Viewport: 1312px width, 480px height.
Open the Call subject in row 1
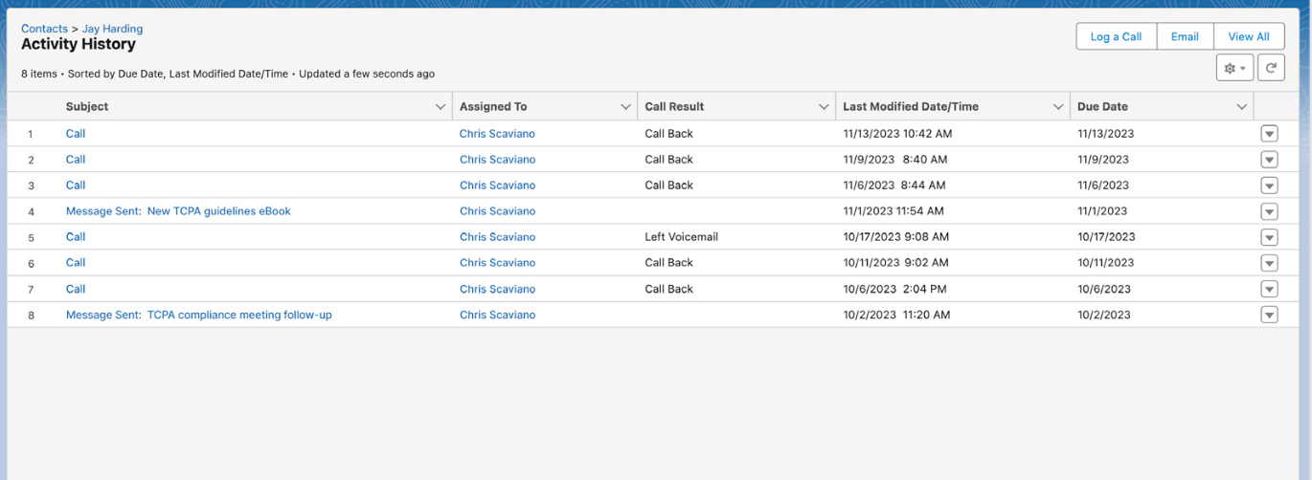tap(76, 134)
